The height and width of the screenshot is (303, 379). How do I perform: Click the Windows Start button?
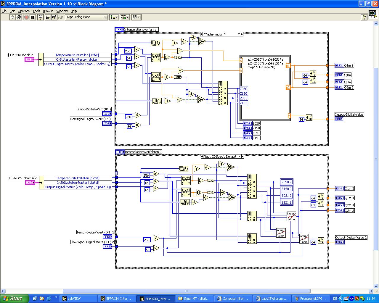coord(14,299)
